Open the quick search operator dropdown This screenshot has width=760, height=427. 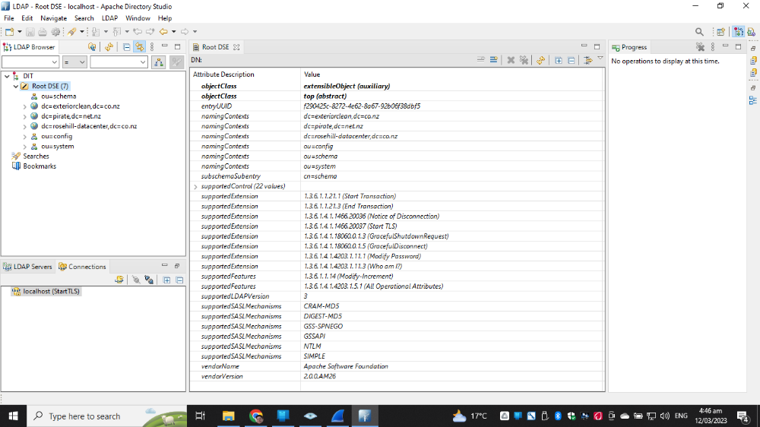tap(74, 62)
